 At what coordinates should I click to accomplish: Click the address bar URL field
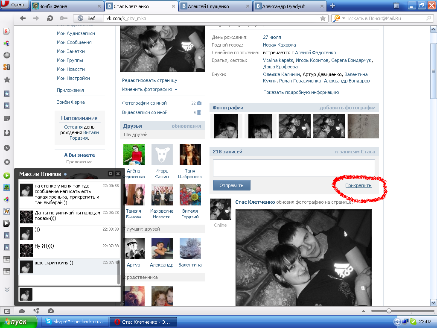(212, 18)
